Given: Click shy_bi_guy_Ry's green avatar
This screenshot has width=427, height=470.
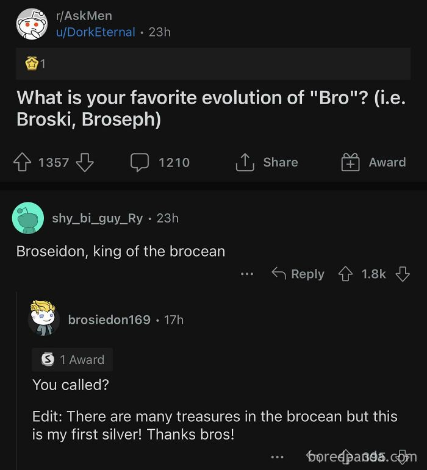Looking at the screenshot, I should click(28, 218).
